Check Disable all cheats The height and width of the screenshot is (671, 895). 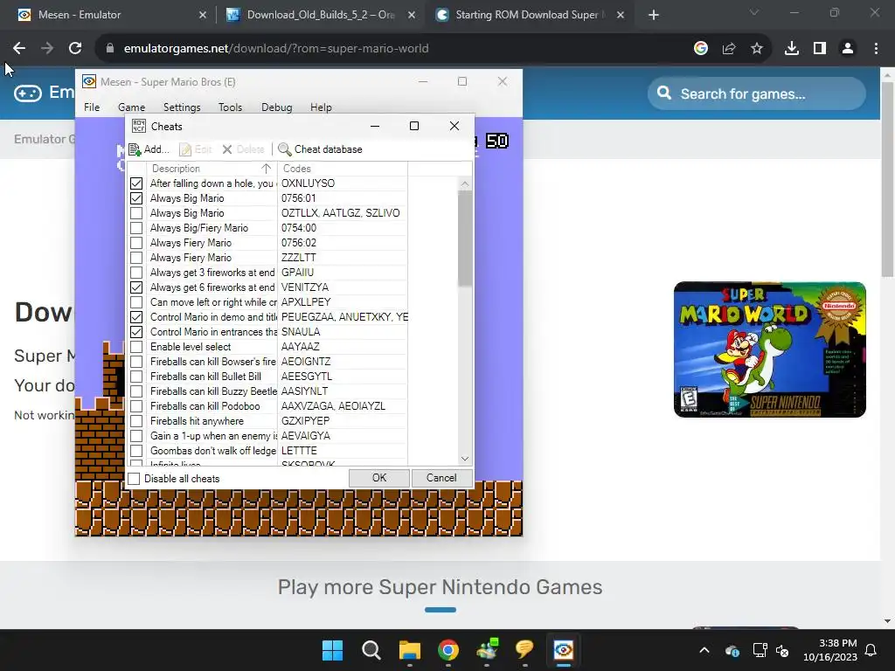point(134,479)
